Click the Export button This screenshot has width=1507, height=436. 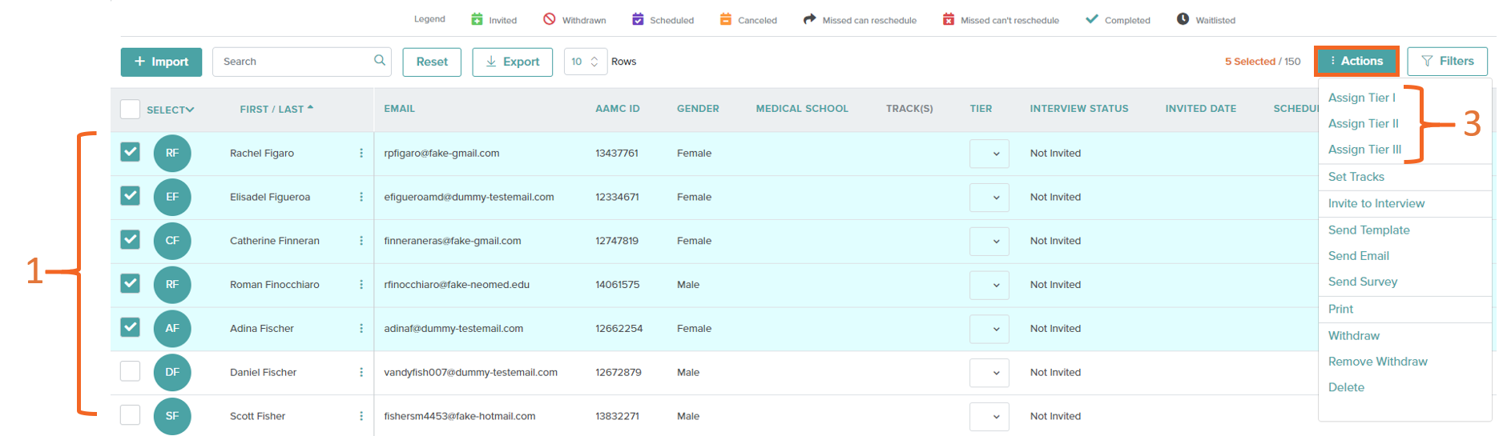pos(512,62)
